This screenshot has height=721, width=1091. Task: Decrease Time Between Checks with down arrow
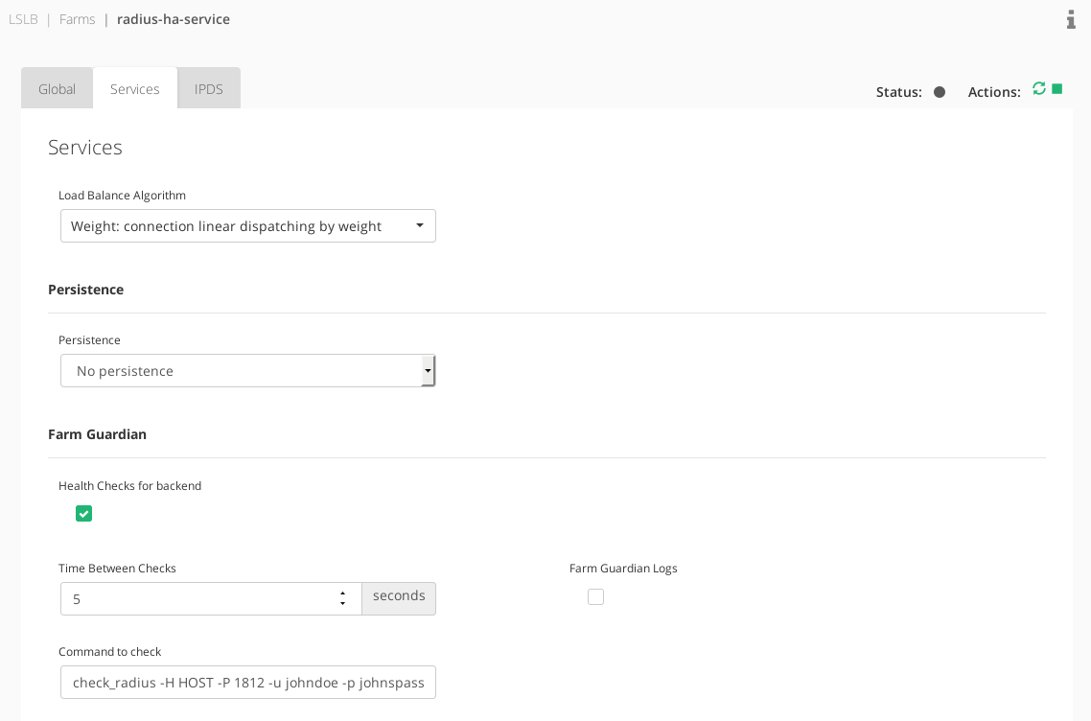point(342,604)
